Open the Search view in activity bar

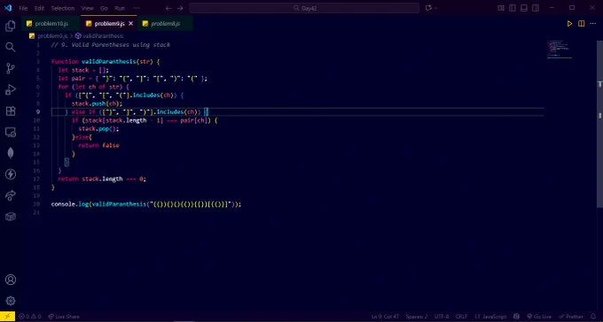tap(11, 47)
